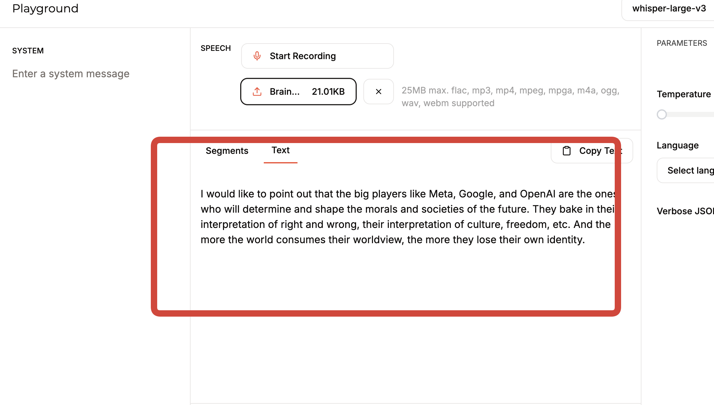Click the clipboard icon in Copy Text

567,151
